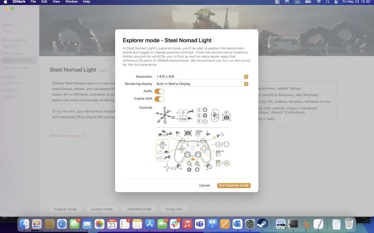Image resolution: width=374 pixels, height=233 pixels.
Task: Open Safari from the dock
Action: coord(62,224)
